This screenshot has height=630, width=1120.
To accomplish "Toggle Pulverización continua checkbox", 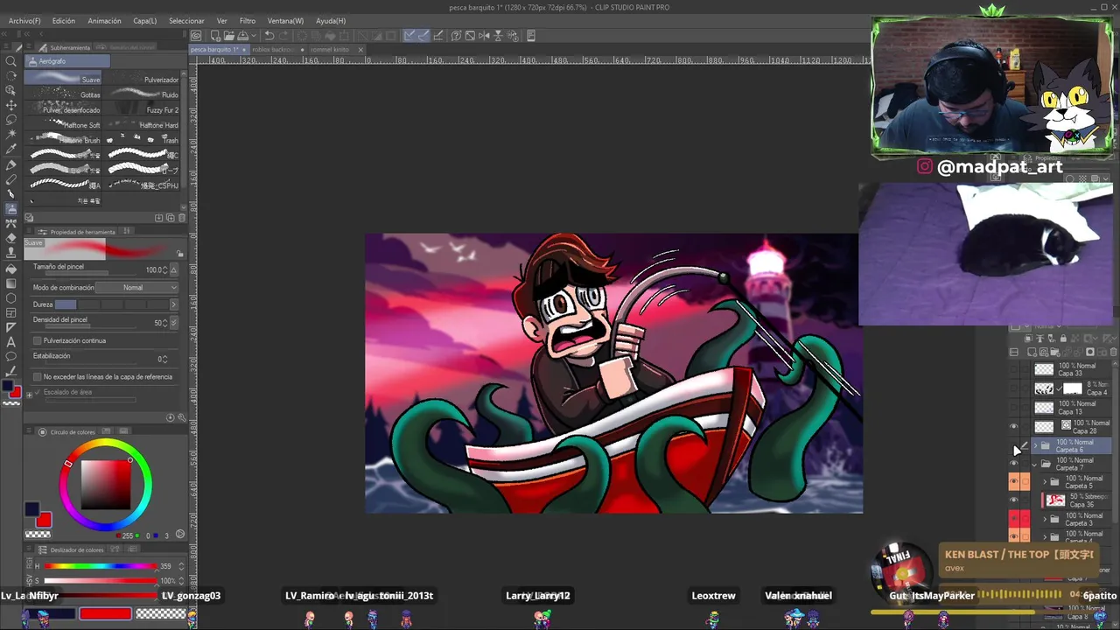I will coord(37,340).
